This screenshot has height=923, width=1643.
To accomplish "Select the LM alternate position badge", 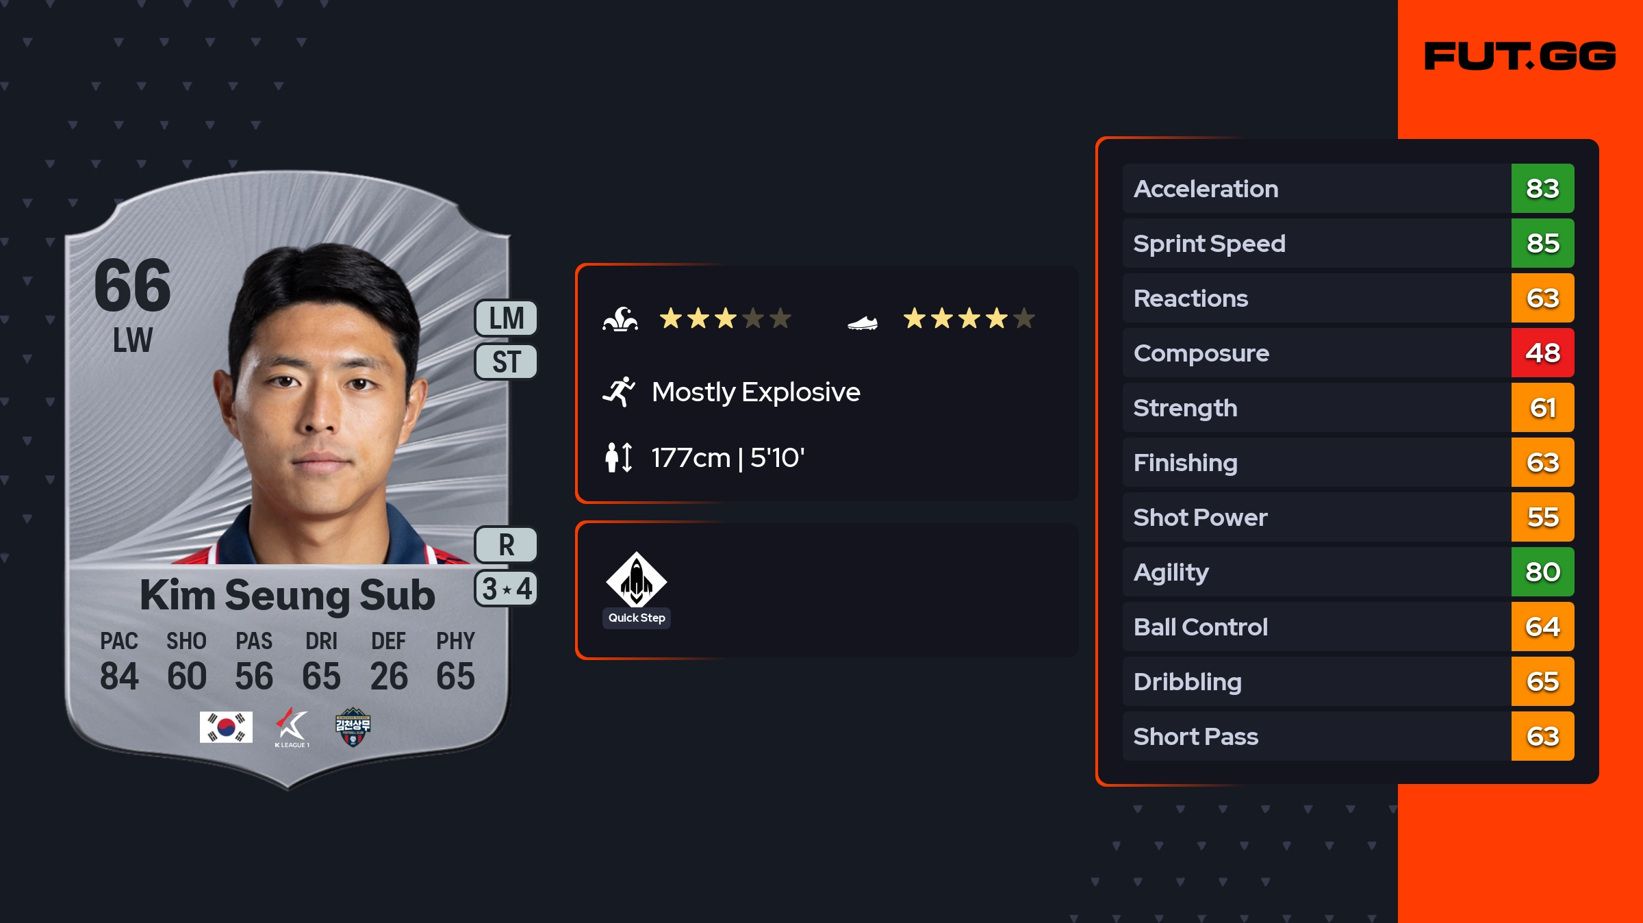I will click(x=507, y=318).
